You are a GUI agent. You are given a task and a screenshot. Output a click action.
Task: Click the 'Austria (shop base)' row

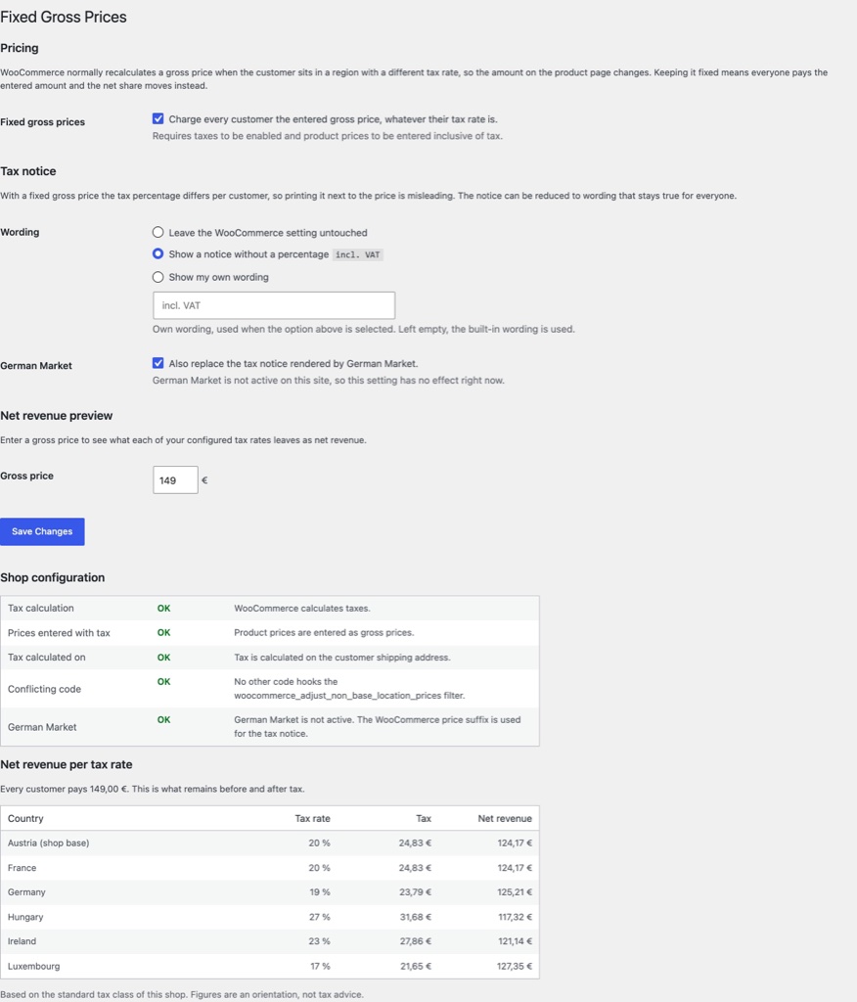(270, 843)
